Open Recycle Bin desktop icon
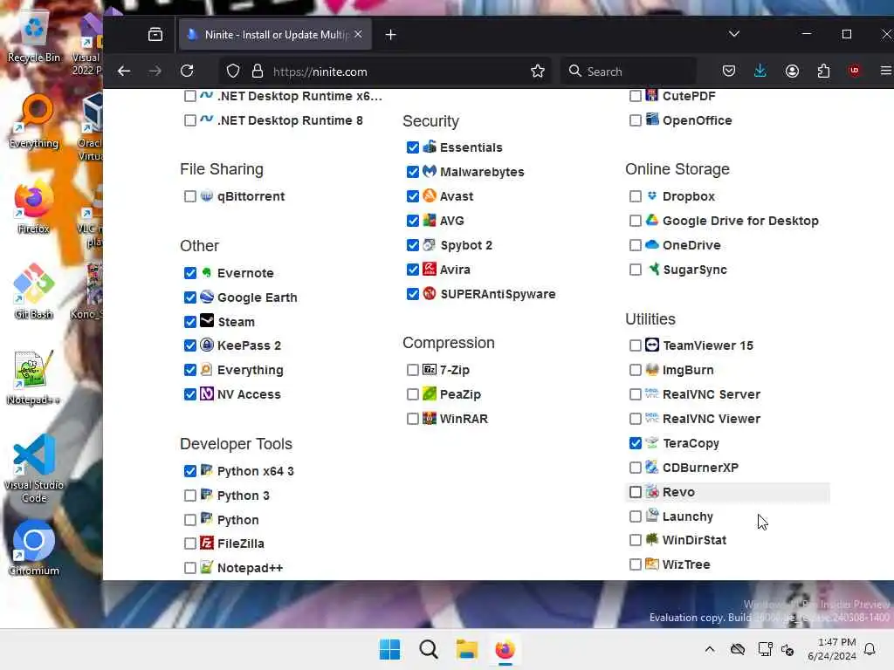This screenshot has width=894, height=670. pos(34,38)
